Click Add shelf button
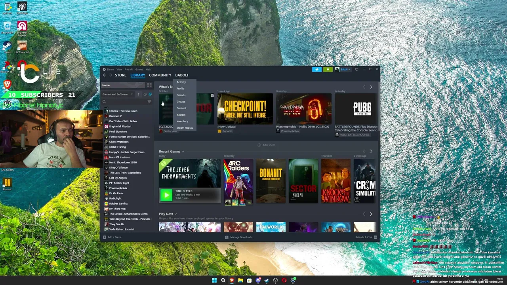 click(266, 145)
